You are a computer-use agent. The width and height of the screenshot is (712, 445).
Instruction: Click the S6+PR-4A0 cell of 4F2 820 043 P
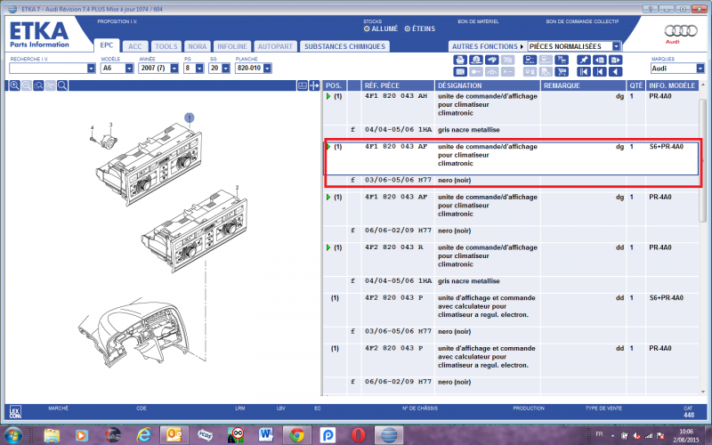tap(666, 298)
